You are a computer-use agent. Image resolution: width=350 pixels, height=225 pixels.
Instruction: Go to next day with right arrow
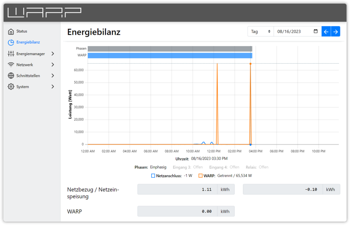tap(335, 32)
